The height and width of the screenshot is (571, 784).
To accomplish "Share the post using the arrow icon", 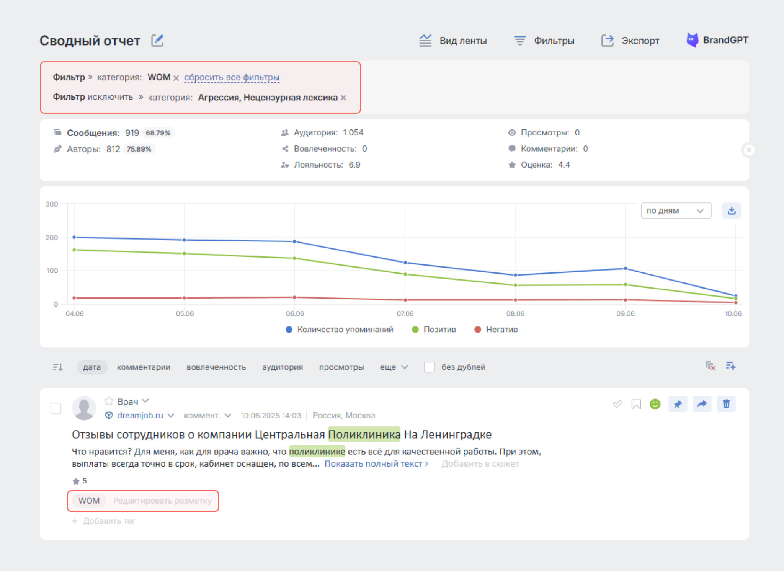I will click(x=702, y=404).
